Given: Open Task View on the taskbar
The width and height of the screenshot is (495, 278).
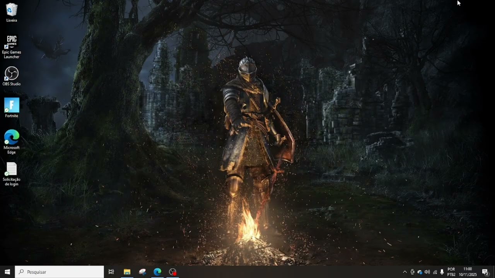Looking at the screenshot, I should 111,272.
